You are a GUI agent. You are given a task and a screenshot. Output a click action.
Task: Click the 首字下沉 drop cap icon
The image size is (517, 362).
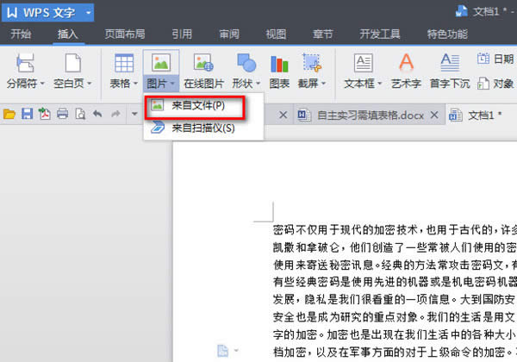(x=450, y=64)
